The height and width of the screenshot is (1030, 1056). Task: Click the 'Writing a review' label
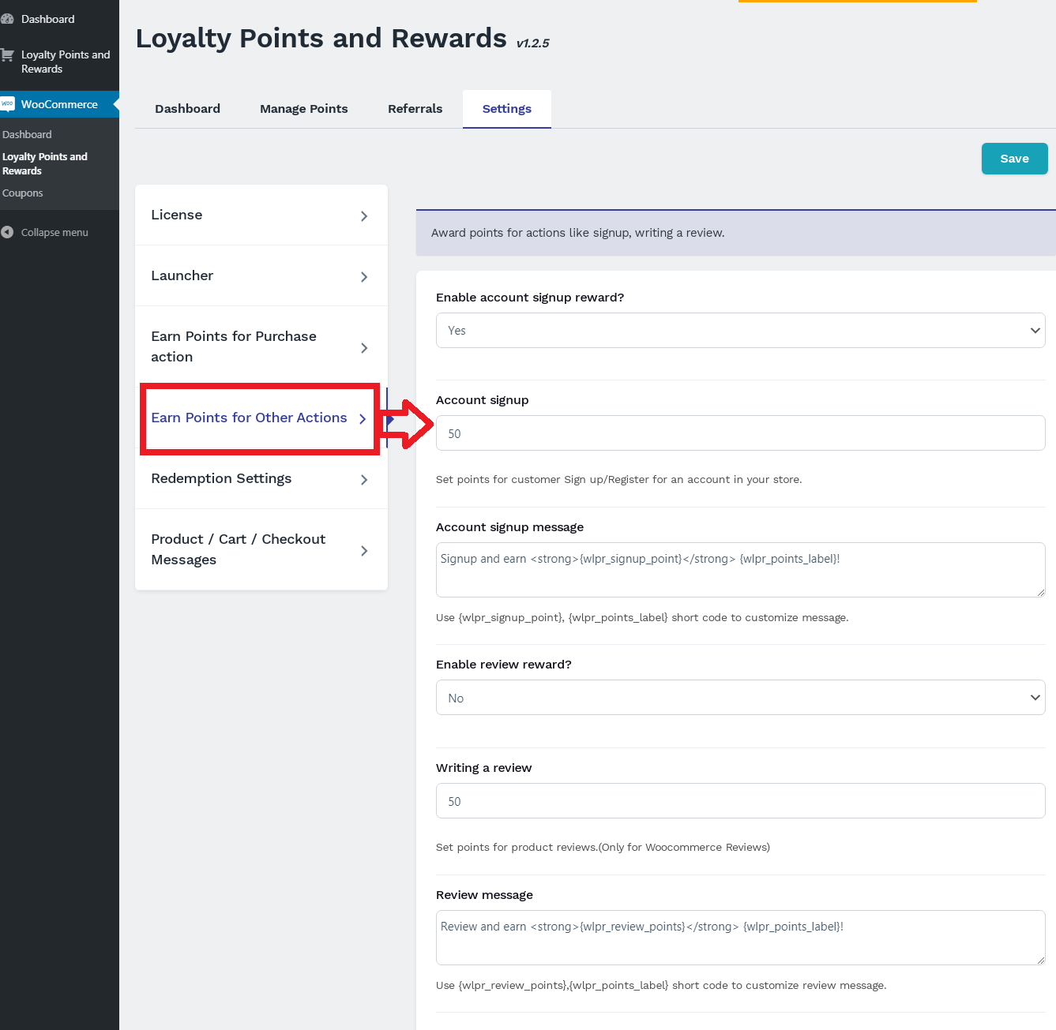click(483, 768)
